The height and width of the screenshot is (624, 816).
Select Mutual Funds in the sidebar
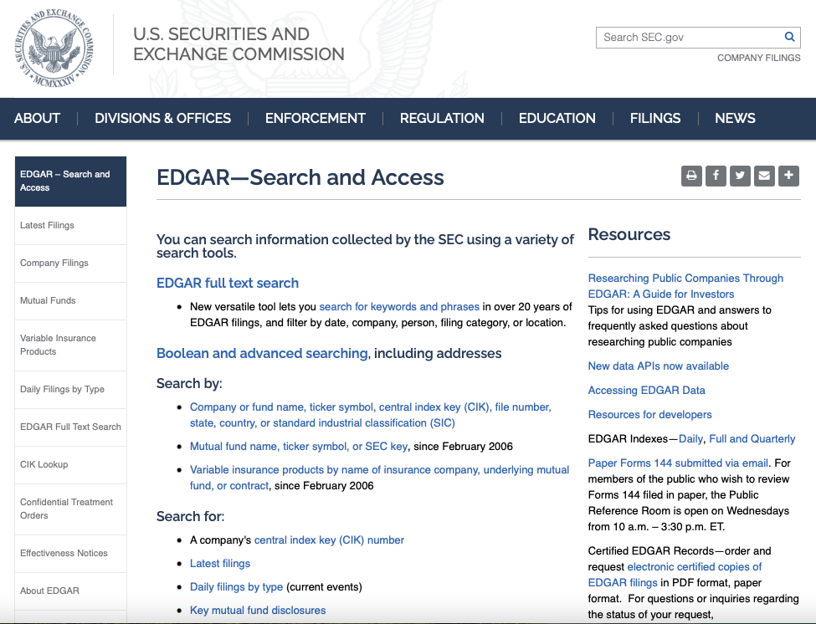[48, 300]
